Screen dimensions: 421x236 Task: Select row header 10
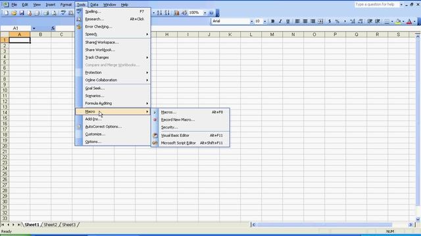tap(5, 90)
